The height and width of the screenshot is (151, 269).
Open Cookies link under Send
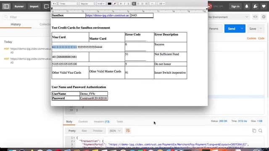point(251,38)
